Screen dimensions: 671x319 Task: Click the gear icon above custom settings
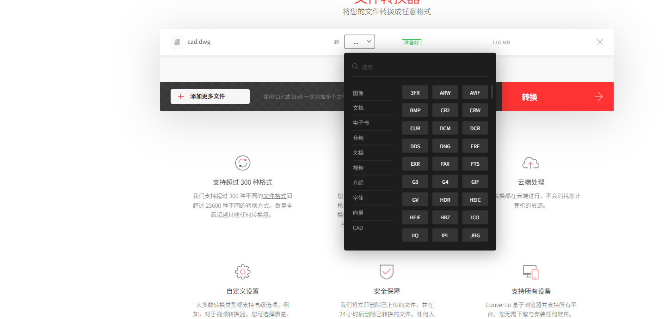point(242,272)
